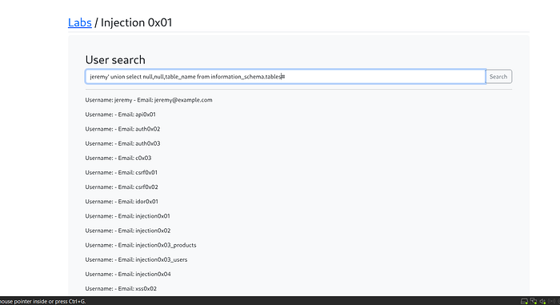Click VM network adapter status icon
560x305 pixels.
click(x=534, y=301)
